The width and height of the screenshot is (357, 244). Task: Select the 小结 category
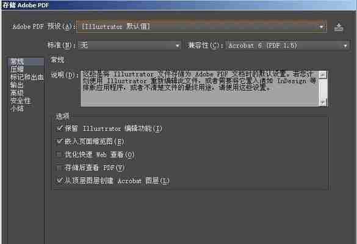(17, 109)
